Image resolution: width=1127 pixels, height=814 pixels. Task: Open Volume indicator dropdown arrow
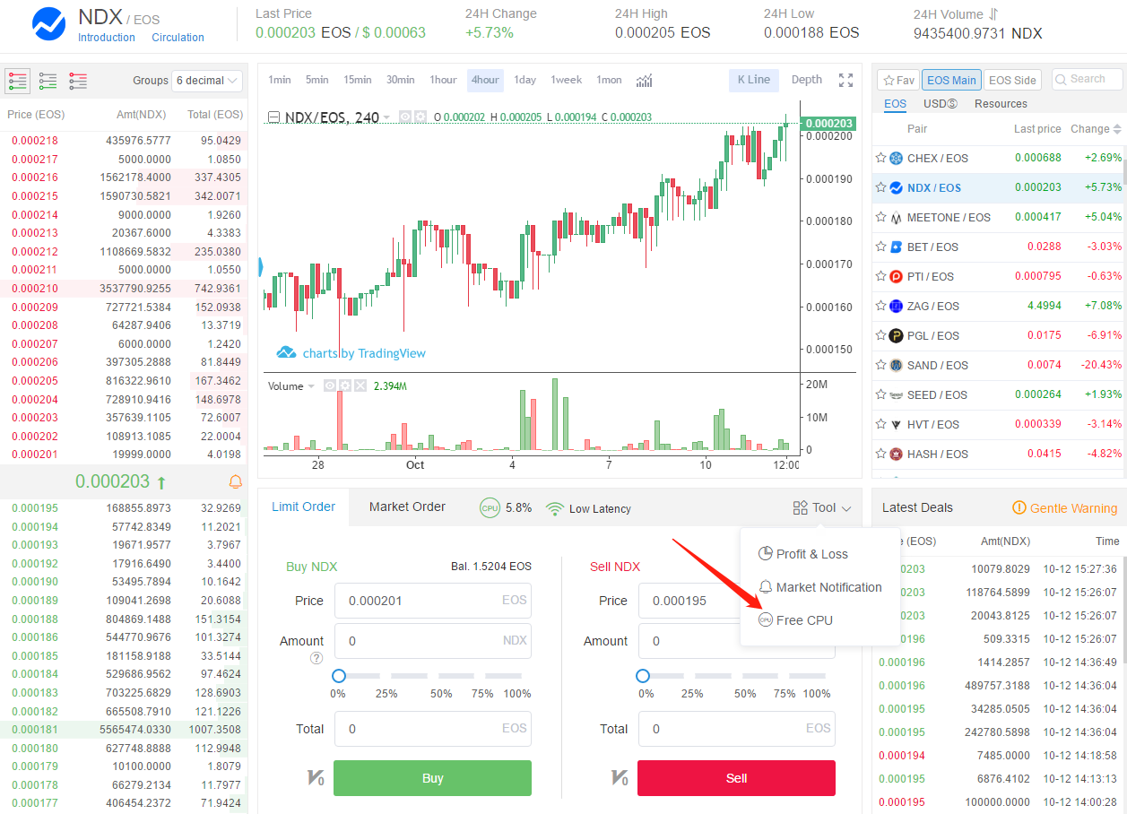point(311,386)
